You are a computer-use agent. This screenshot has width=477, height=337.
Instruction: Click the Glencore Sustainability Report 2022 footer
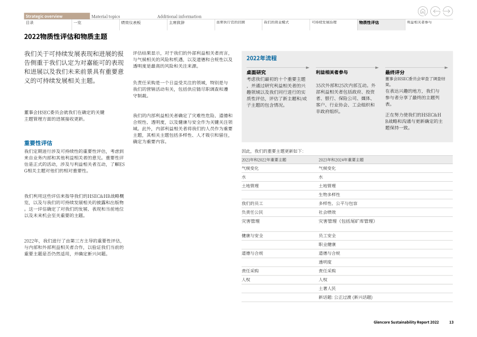406,322
